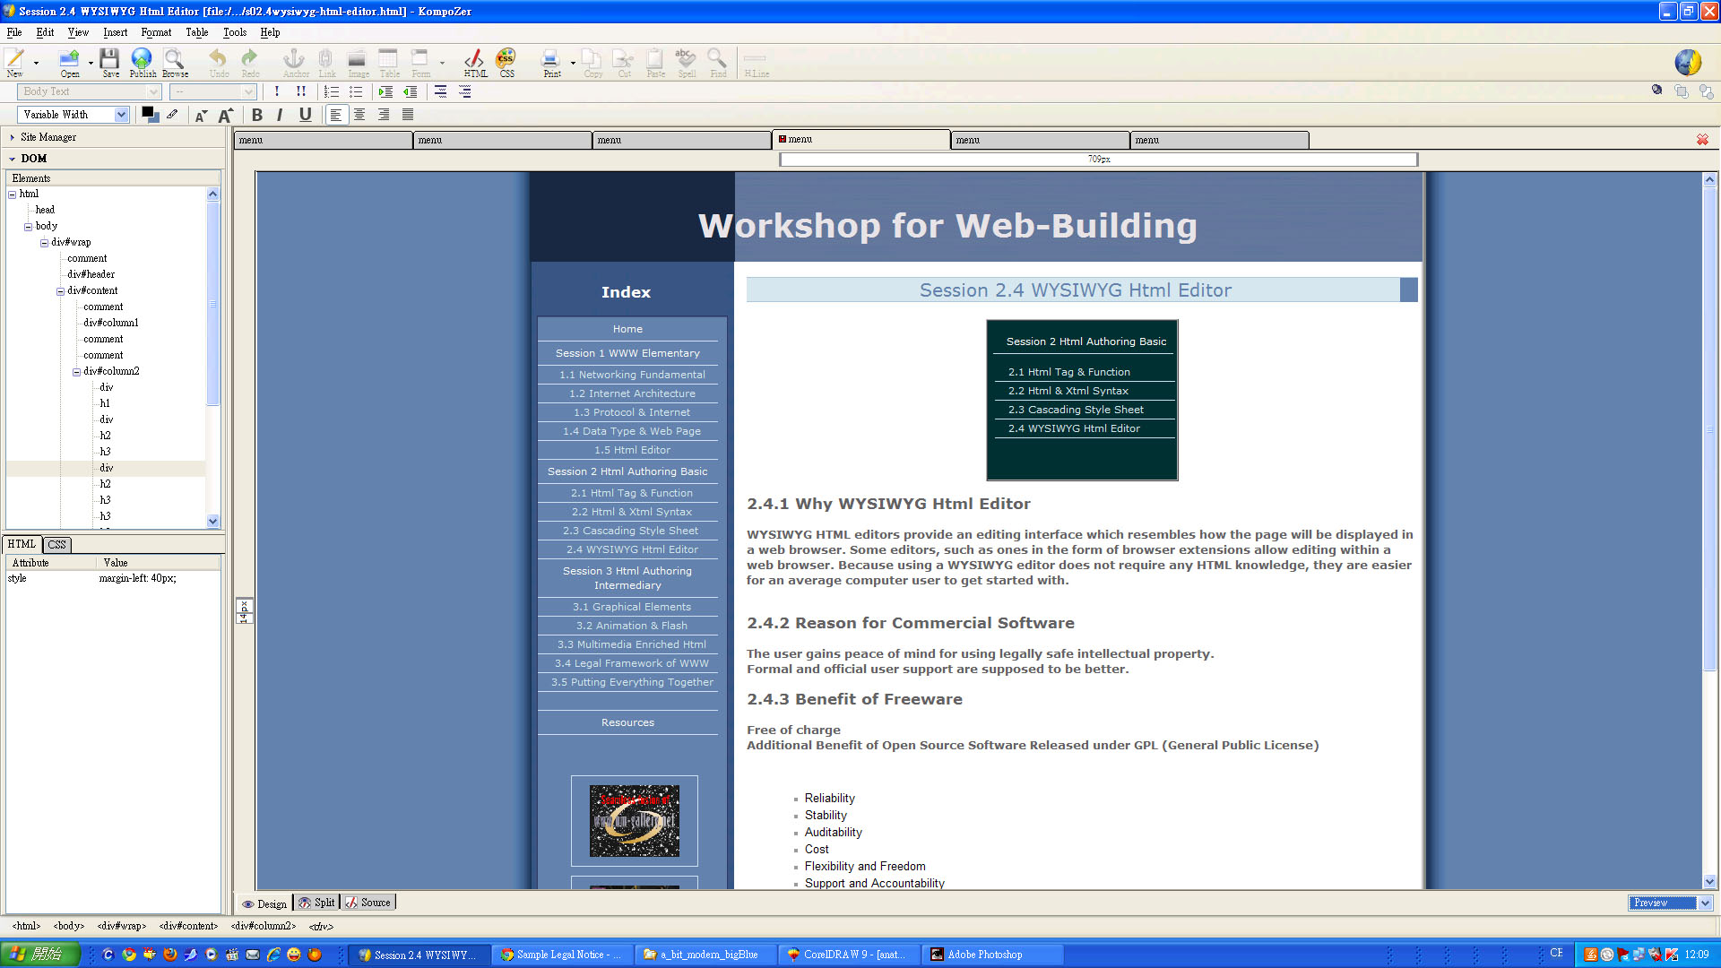Enable numbered list formatting
Image resolution: width=1721 pixels, height=968 pixels.
click(332, 91)
